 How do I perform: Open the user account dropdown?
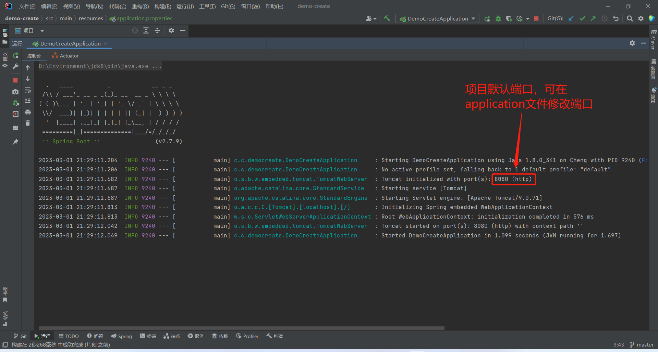click(371, 18)
